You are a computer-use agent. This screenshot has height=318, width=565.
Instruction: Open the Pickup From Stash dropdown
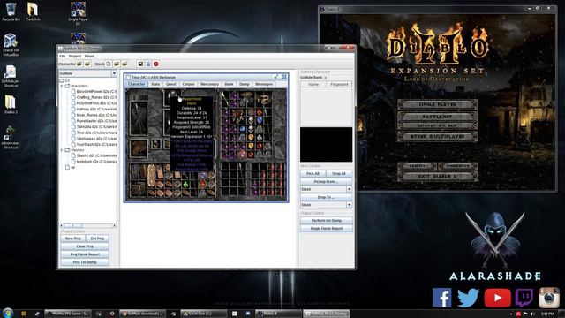click(x=349, y=189)
